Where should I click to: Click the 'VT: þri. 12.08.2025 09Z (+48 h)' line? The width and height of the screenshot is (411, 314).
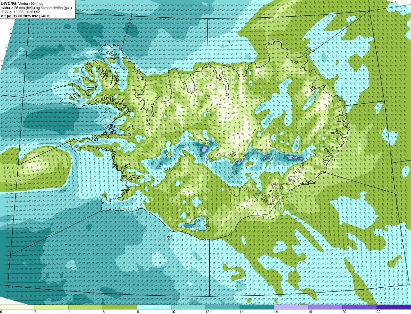point(25,16)
